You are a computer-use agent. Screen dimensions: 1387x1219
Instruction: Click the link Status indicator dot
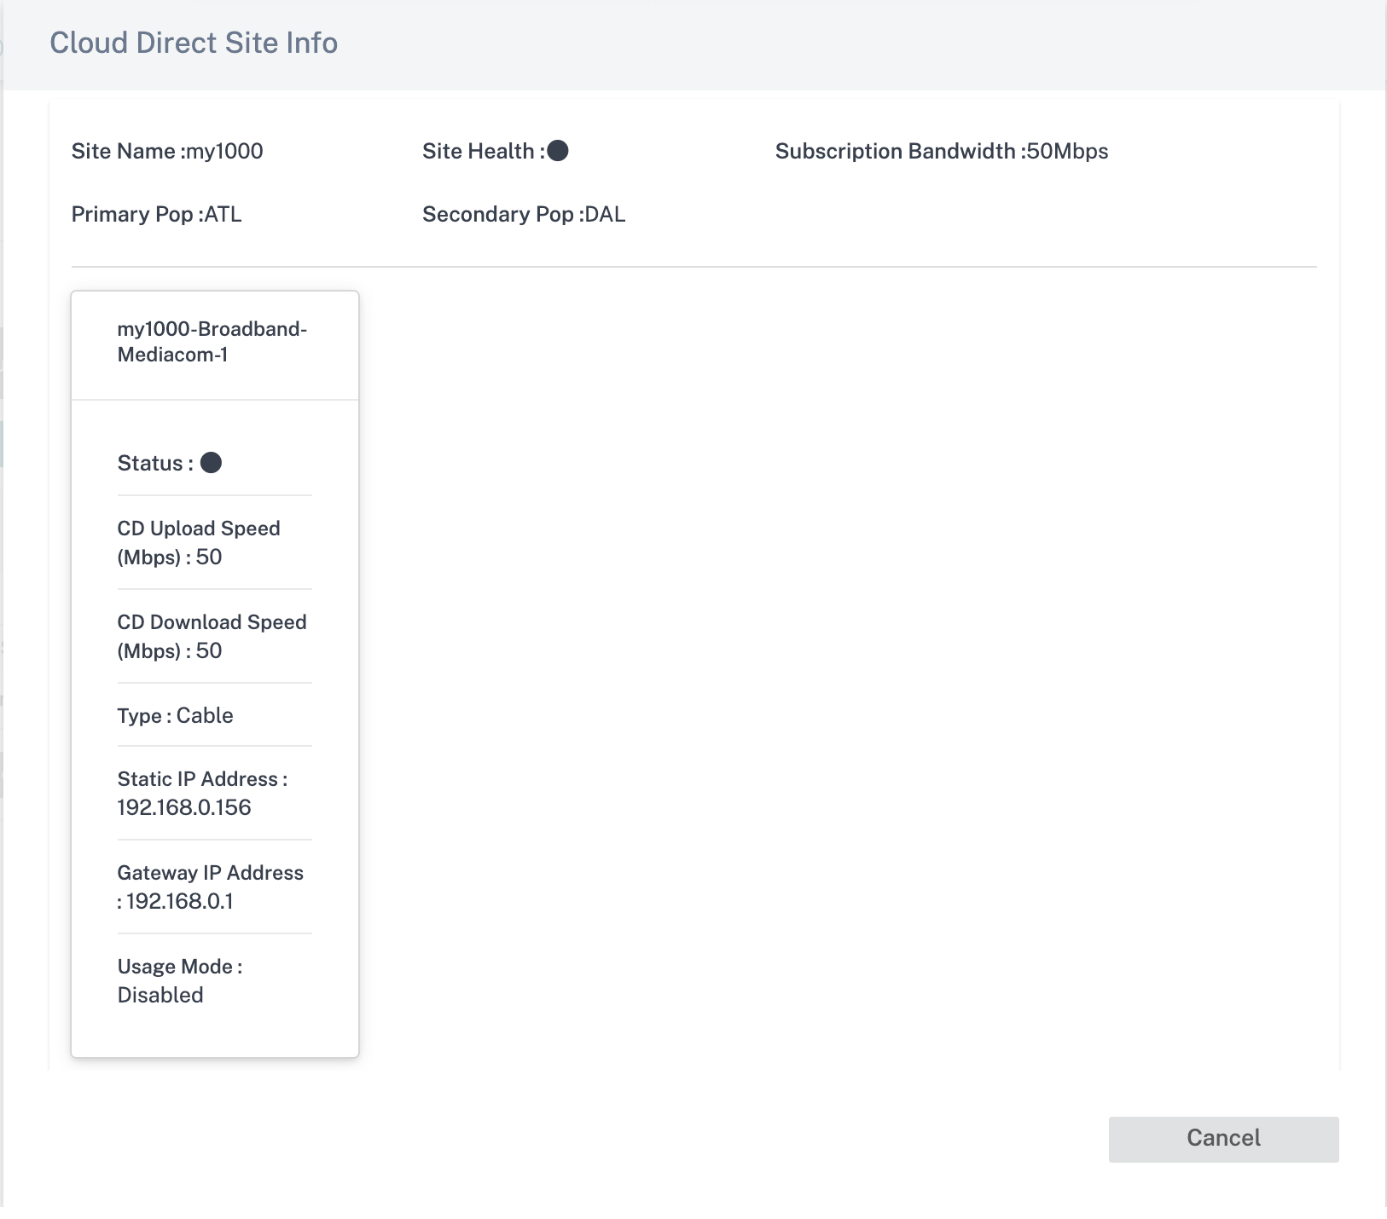click(x=211, y=463)
